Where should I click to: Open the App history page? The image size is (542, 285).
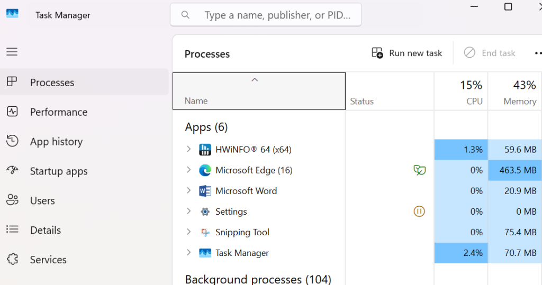[x=84, y=141]
